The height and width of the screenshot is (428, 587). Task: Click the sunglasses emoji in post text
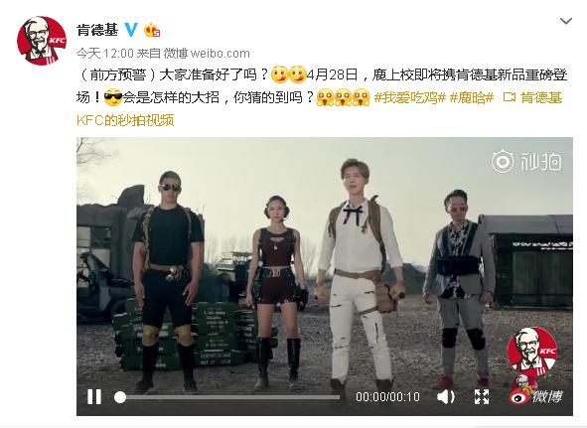pyautogui.click(x=113, y=98)
